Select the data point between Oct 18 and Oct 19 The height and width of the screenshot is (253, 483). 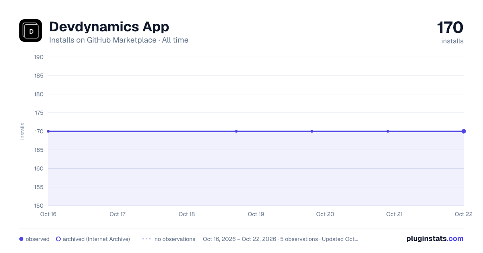point(236,131)
